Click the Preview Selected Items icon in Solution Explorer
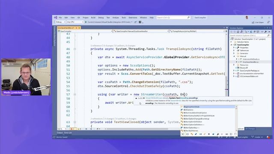 pos(269,32)
